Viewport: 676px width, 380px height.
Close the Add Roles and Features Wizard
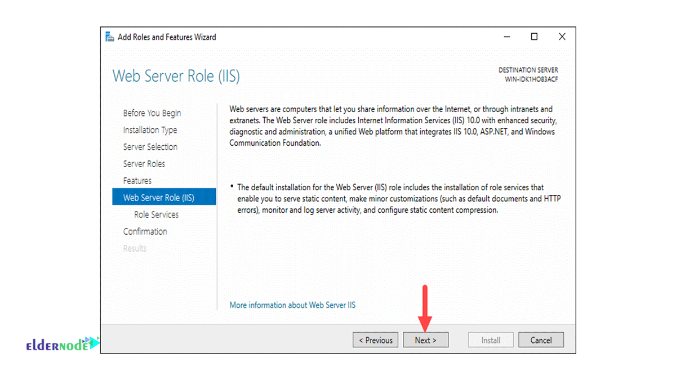click(562, 36)
